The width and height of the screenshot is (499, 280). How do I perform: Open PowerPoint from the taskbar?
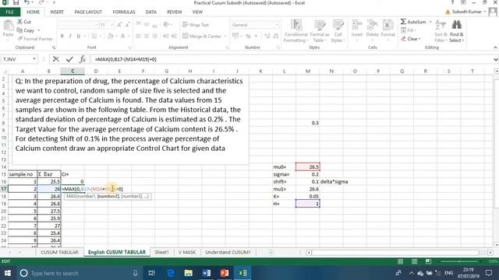225,273
